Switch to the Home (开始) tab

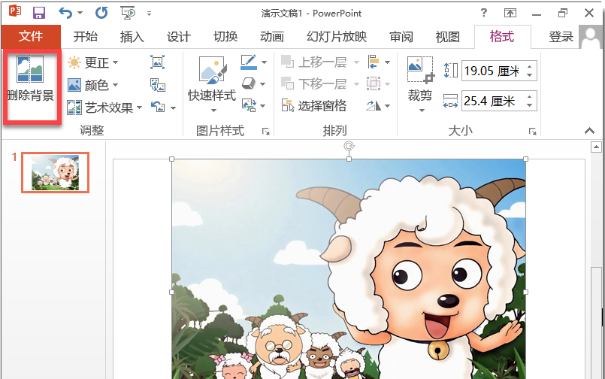tap(85, 37)
